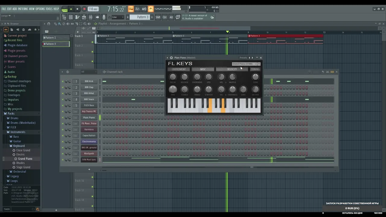Toggle the Plain Piano channel select LED
The height and width of the screenshot is (217, 386).
100,118
